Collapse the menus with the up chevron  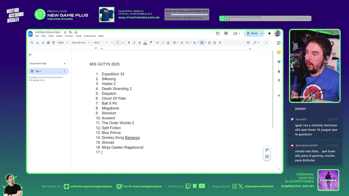click(x=267, y=43)
